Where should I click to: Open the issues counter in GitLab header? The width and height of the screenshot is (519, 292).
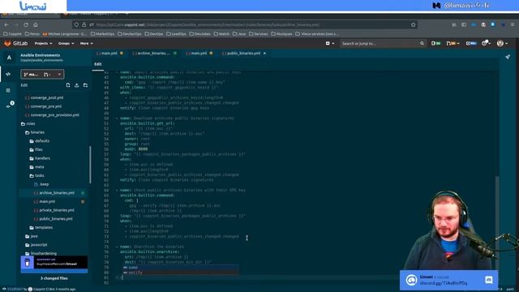pyautogui.click(x=436, y=43)
